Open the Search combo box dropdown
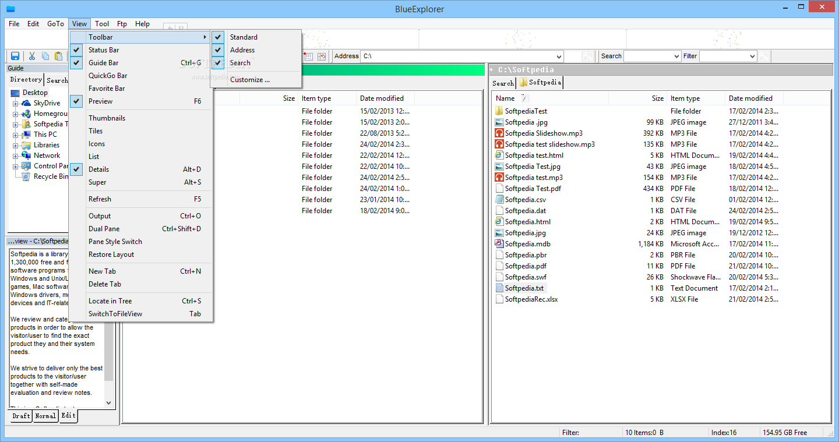 676,56
